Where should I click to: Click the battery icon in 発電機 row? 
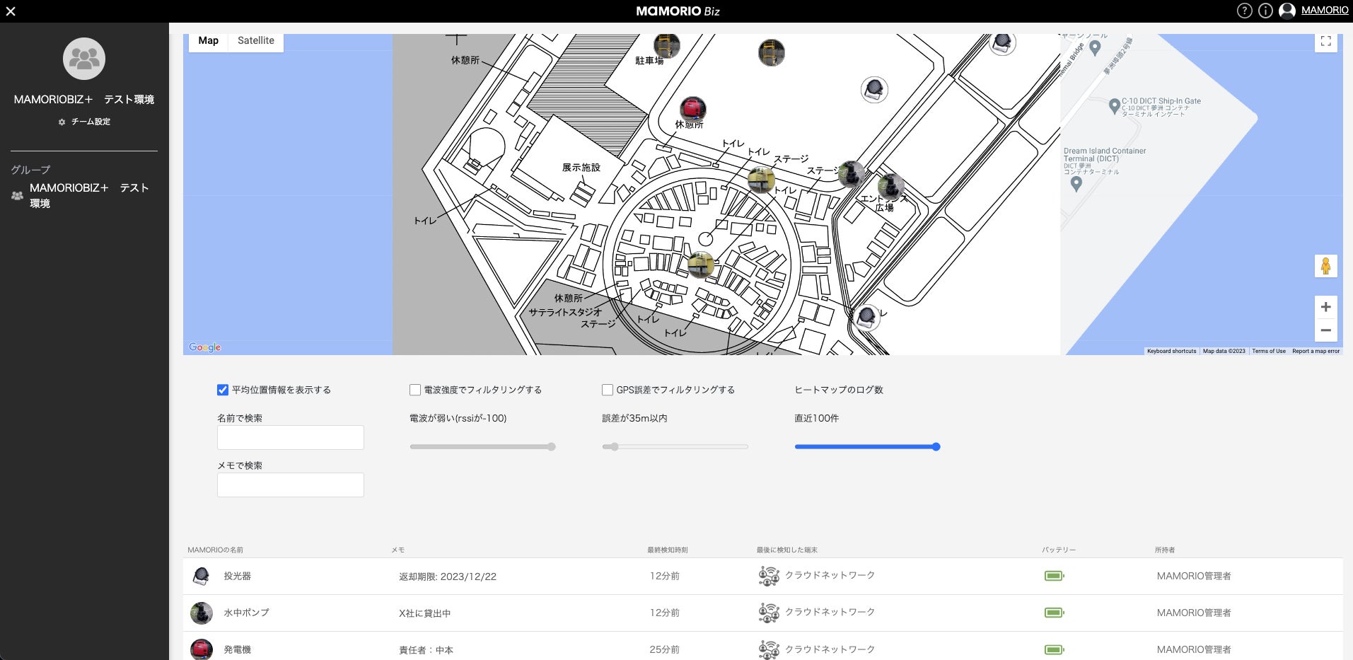pyautogui.click(x=1054, y=649)
